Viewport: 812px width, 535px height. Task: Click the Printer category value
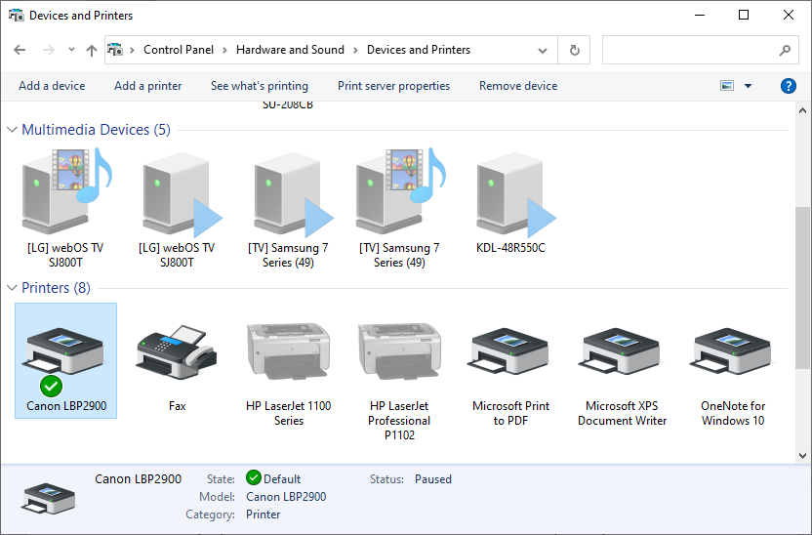click(264, 514)
